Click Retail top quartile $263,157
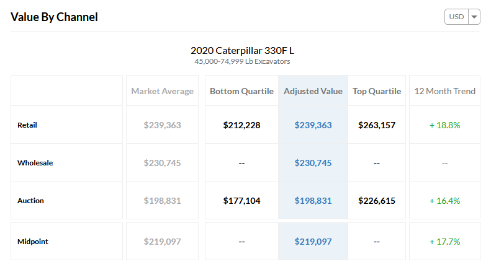This screenshot has height=267, width=491. coord(377,125)
